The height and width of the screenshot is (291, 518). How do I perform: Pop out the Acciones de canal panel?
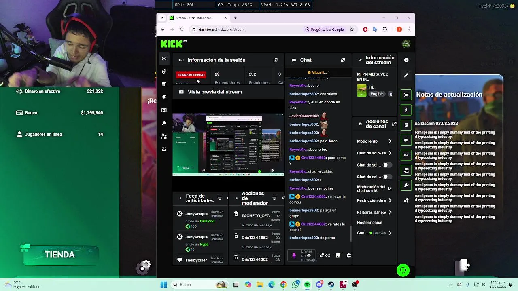pyautogui.click(x=394, y=124)
